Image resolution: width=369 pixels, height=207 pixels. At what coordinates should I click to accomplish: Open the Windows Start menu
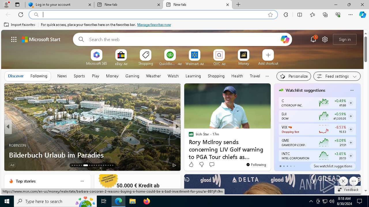point(7,201)
